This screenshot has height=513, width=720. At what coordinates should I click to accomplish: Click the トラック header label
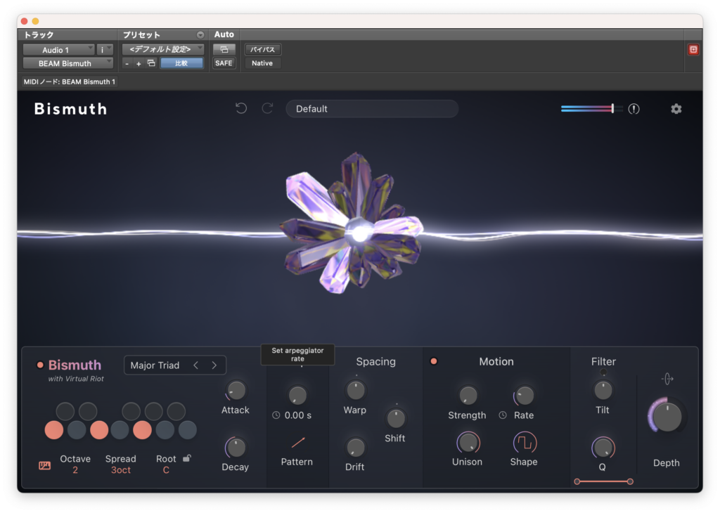click(39, 35)
